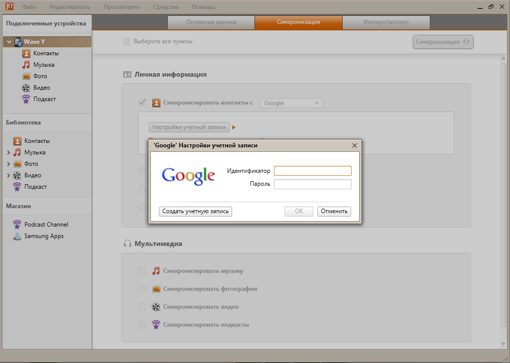
Task: Click the Библиотека section heading
Action: (23, 122)
